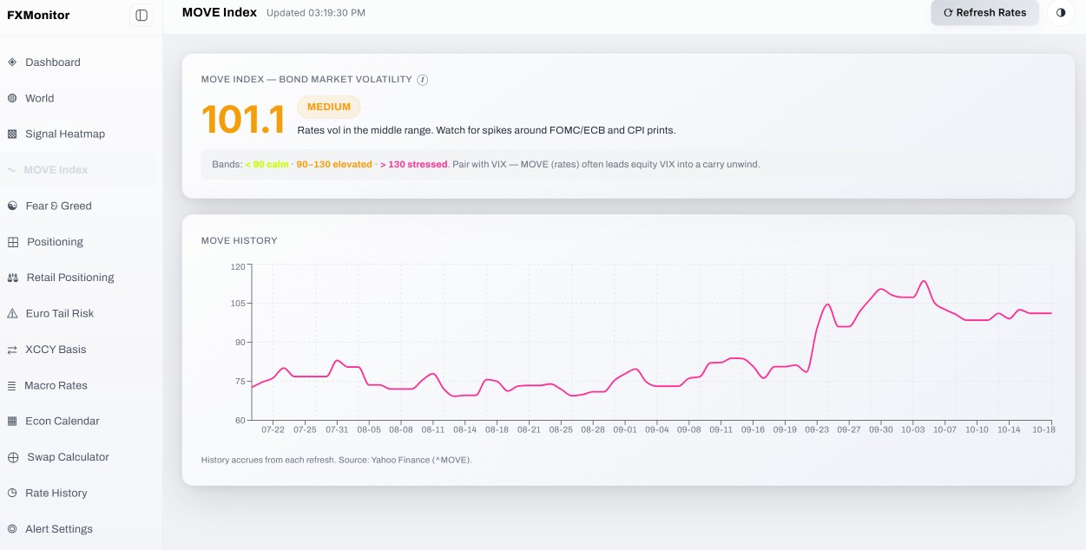Screen dimensions: 1086x550
Task: Toggle dark mode with contrast button
Action: tap(1061, 13)
